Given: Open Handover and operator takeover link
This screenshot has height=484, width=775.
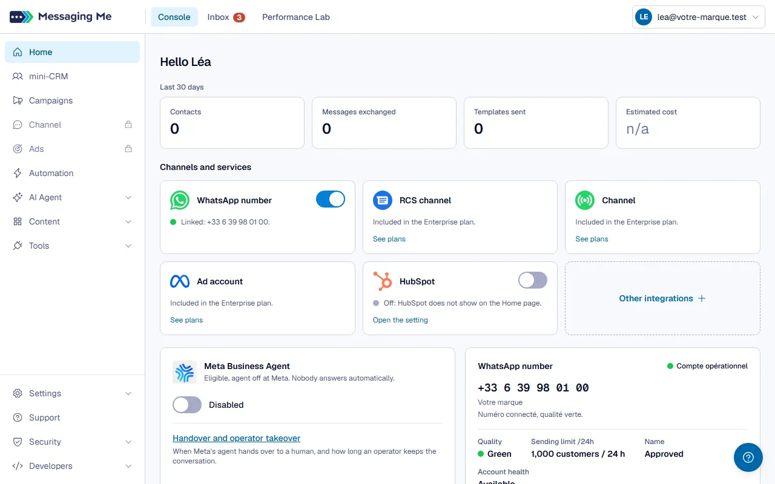Looking at the screenshot, I should click(x=236, y=438).
